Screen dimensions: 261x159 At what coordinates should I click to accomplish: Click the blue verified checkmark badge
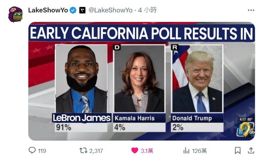(x=73, y=10)
